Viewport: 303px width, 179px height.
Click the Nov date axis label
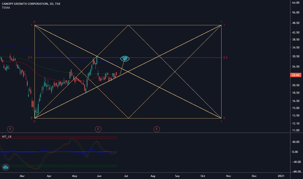[229, 176]
